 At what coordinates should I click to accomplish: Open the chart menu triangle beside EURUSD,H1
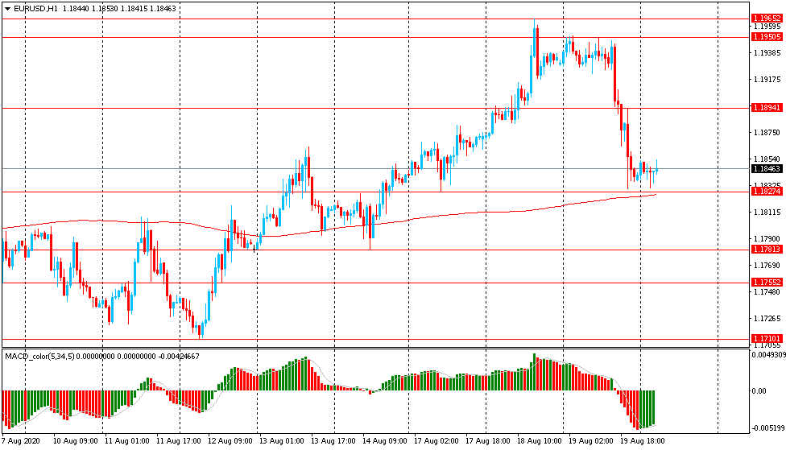point(7,9)
